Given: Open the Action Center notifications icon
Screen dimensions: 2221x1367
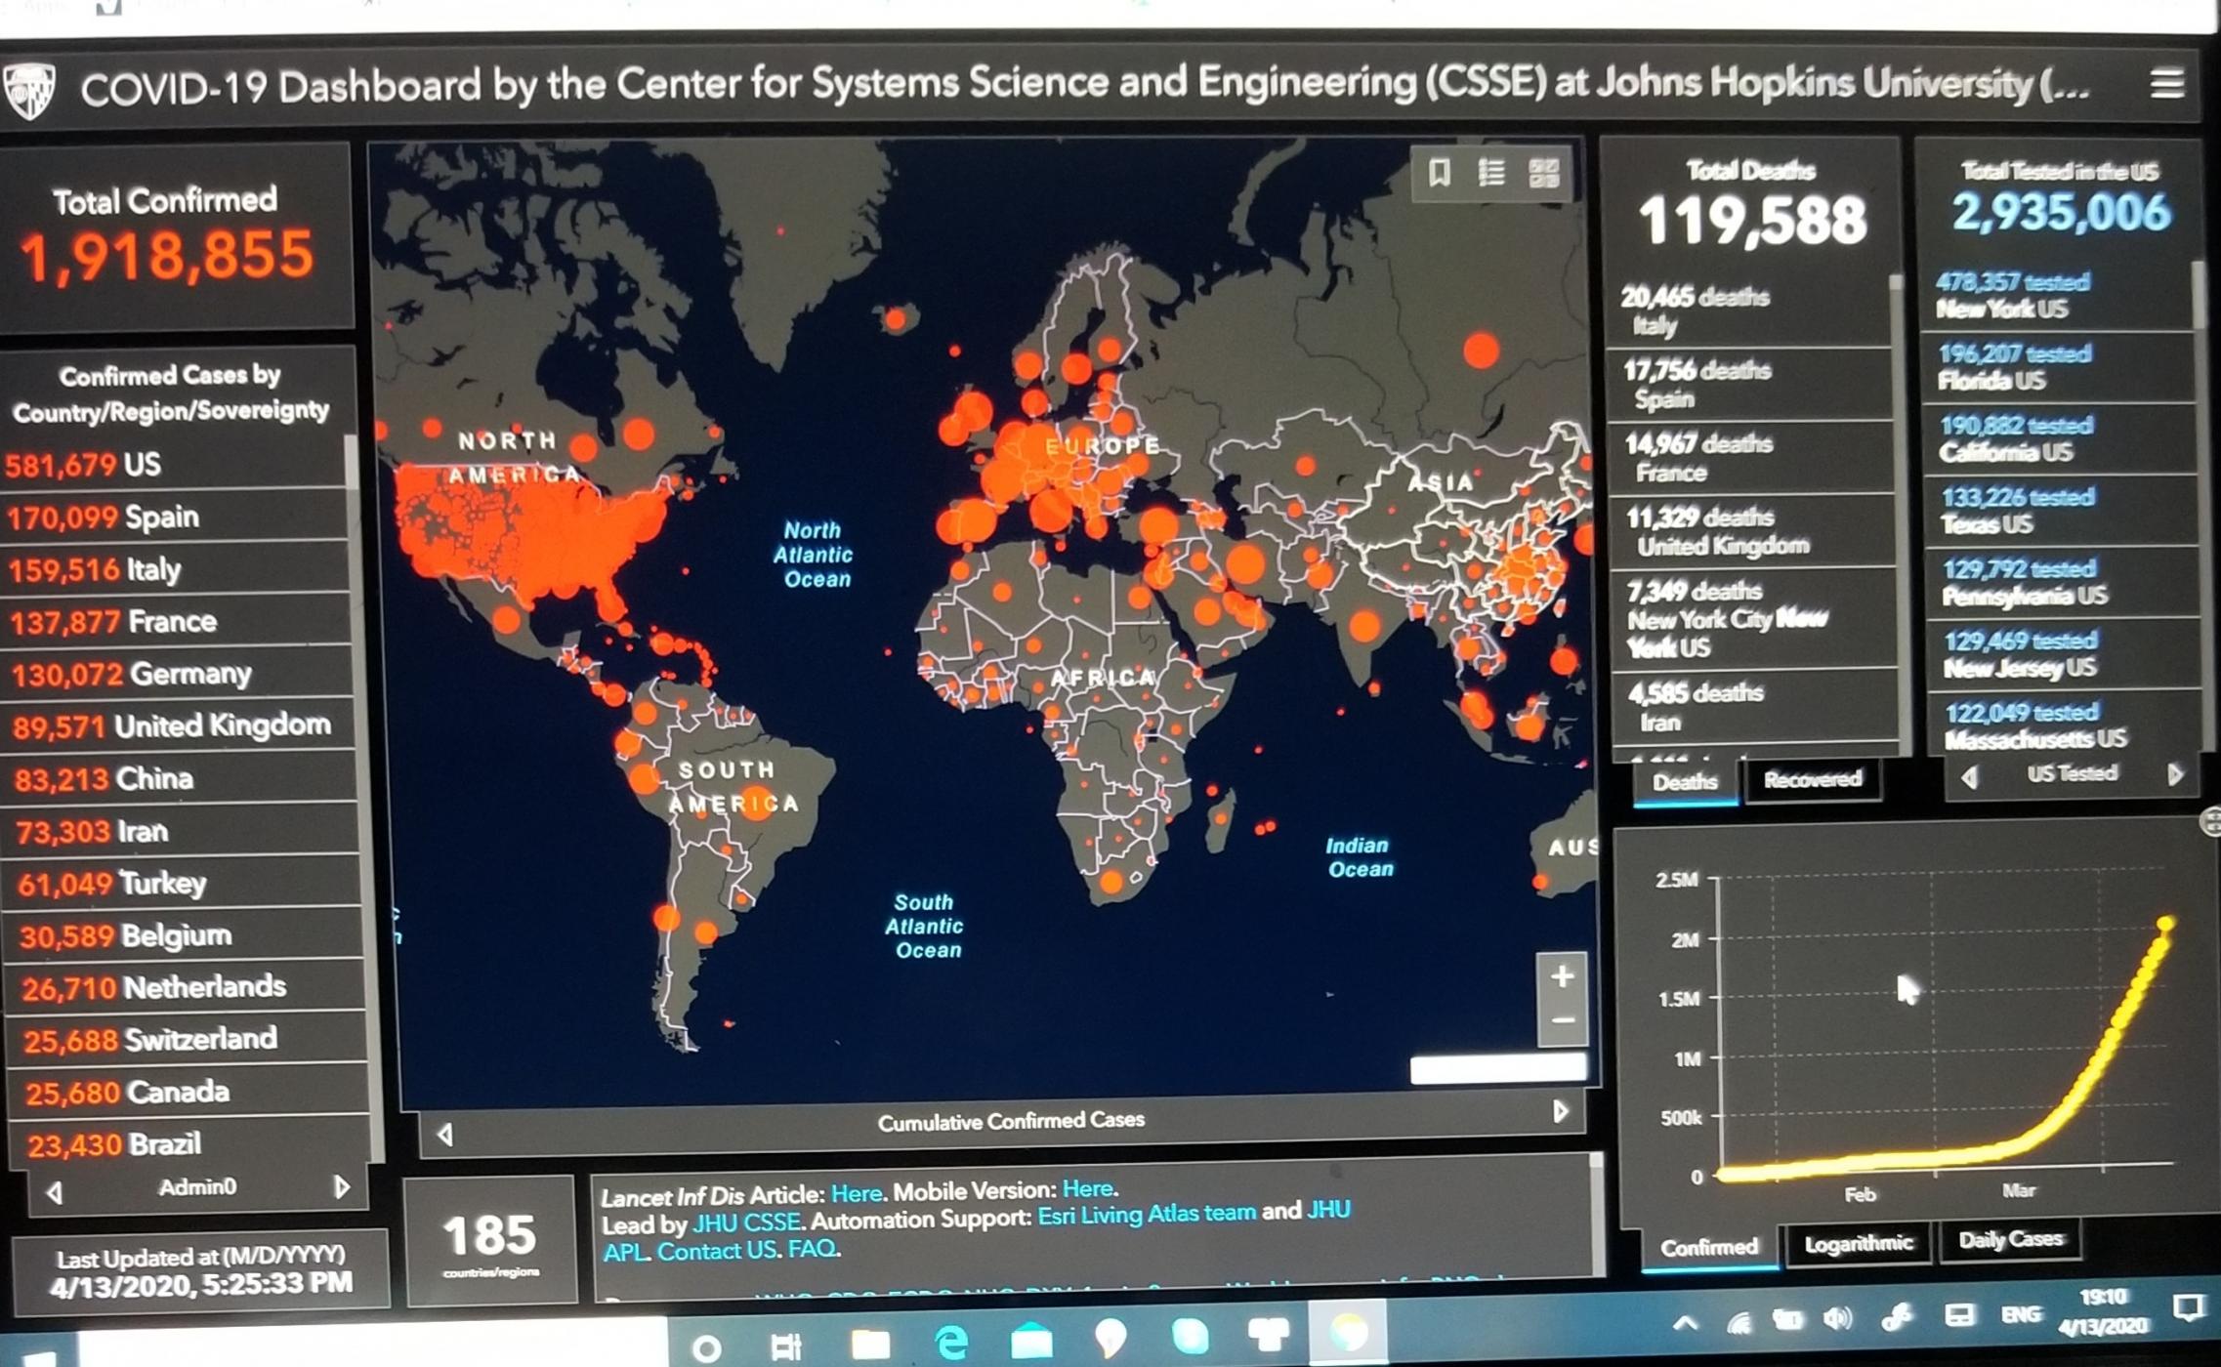Looking at the screenshot, I should coord(2188,1308).
